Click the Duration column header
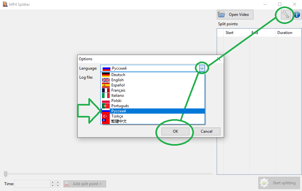The height and width of the screenshot is (191, 302). pyautogui.click(x=285, y=33)
